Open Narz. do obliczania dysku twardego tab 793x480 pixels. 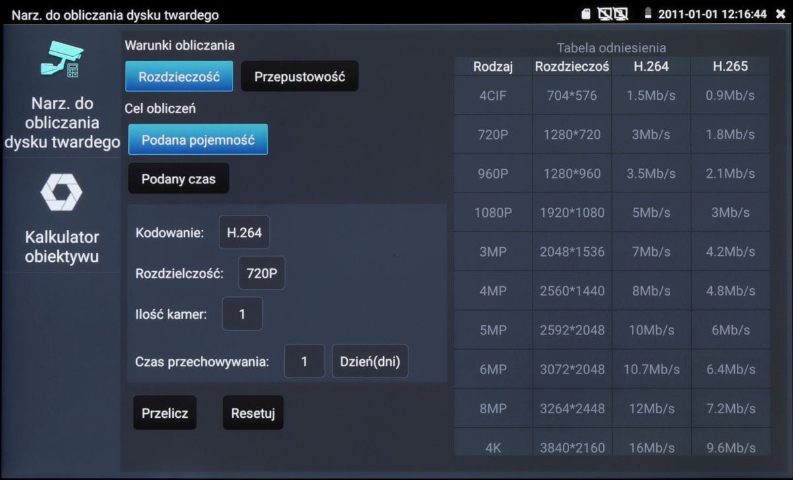coord(61,122)
